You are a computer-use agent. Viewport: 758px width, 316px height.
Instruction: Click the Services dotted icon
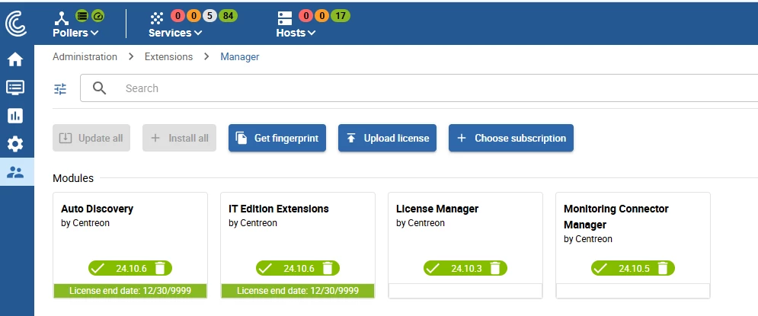(157, 18)
